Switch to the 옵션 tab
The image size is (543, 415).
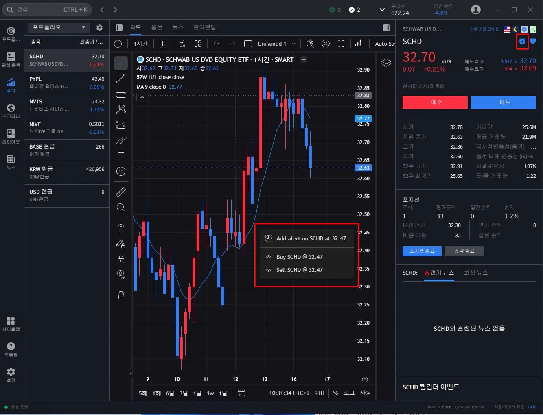[157, 27]
